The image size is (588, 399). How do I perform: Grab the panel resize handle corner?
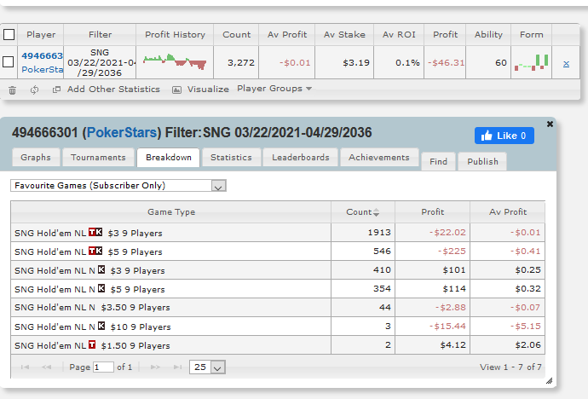point(549,381)
